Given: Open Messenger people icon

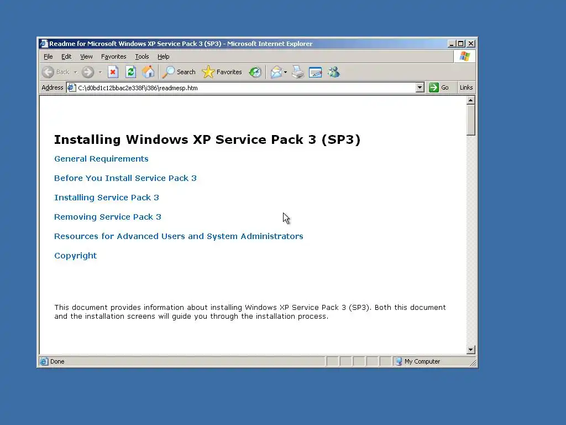Looking at the screenshot, I should (x=333, y=72).
